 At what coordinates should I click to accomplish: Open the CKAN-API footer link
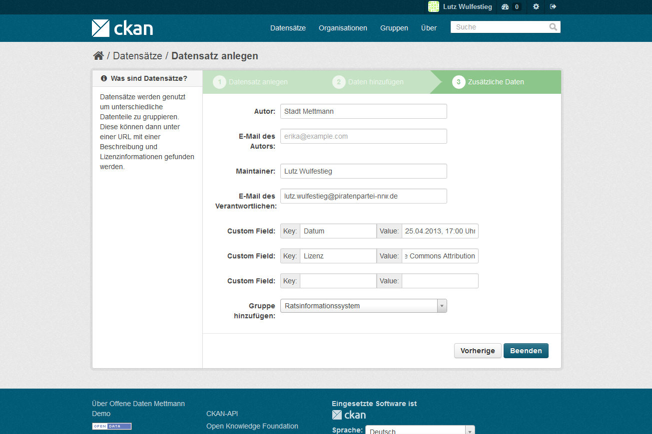click(222, 414)
